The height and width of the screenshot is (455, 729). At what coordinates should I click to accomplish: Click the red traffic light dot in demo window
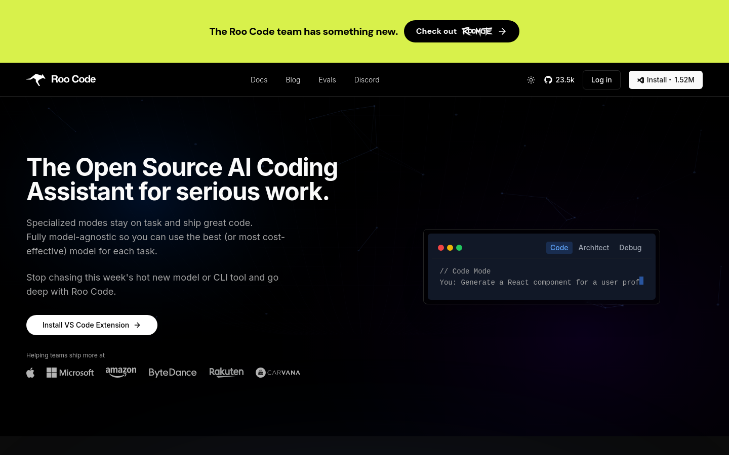pos(441,247)
